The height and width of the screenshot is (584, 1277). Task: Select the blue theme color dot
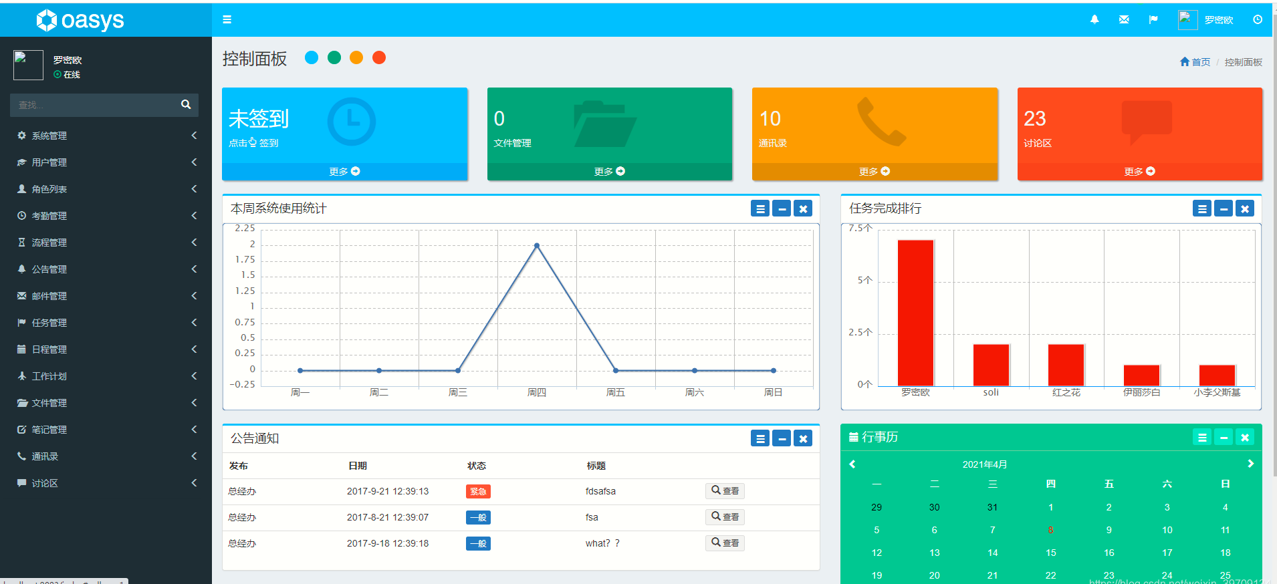[312, 57]
